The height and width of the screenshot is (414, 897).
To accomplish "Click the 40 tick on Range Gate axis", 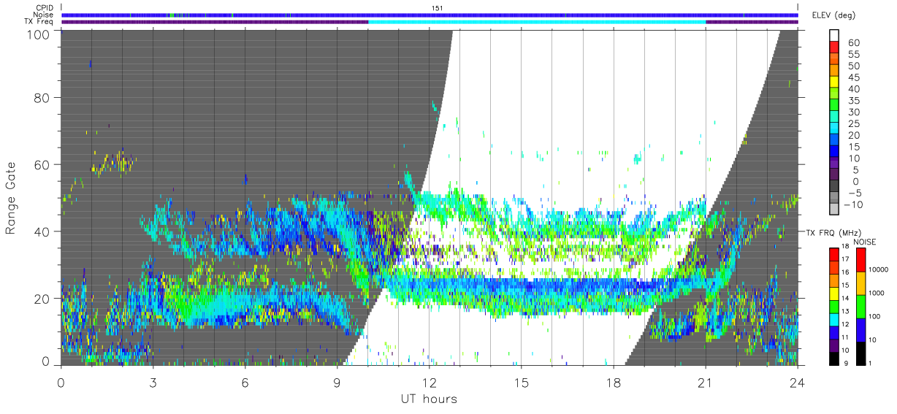I will tap(42, 231).
